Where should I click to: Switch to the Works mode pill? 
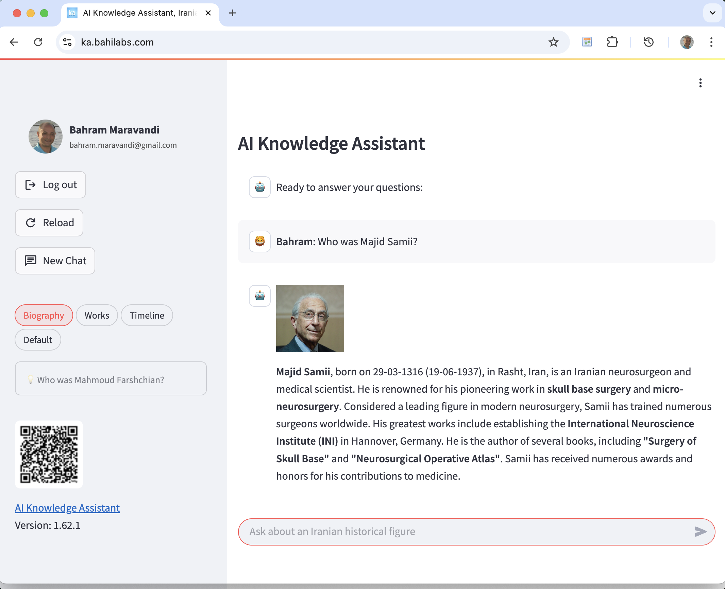pyautogui.click(x=97, y=315)
